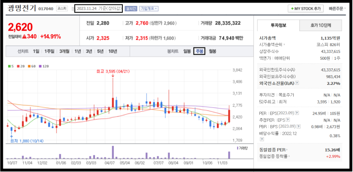The image size is (353, 172).
Task: Click the 상한가 2,960 limit text
Action: (x=163, y=23)
